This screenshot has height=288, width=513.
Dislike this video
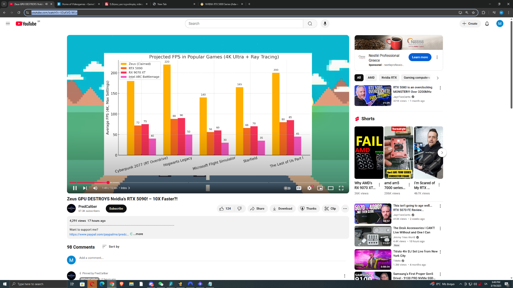(240, 209)
